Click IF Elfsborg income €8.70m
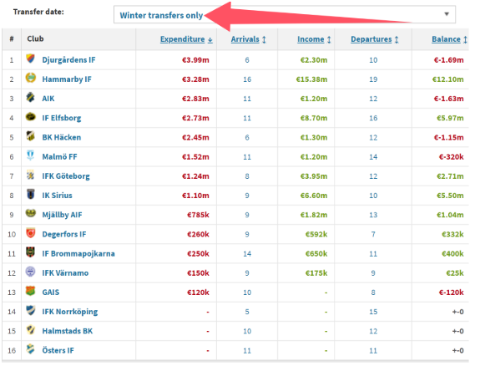 pos(314,118)
